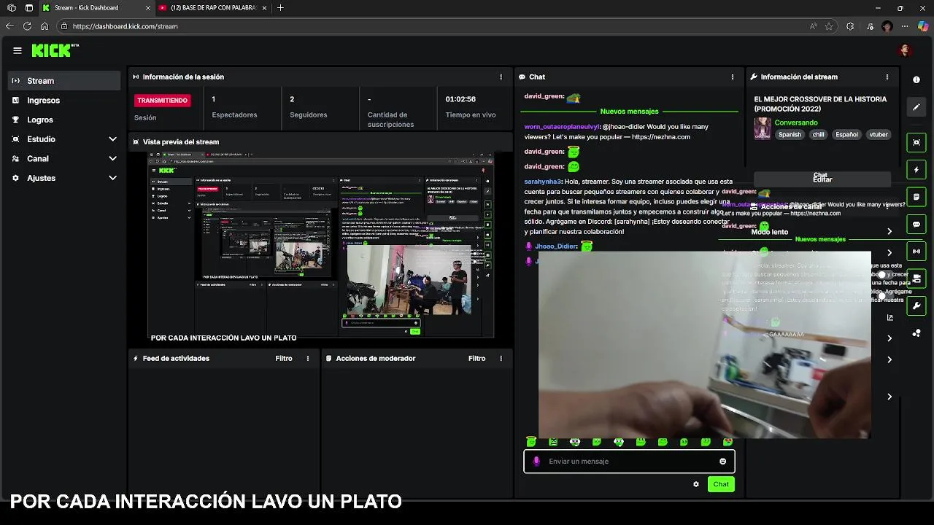Click the Logros trophy icon

pyautogui.click(x=16, y=120)
